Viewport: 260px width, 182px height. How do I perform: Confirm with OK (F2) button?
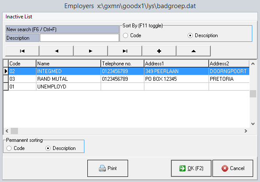tap(190, 168)
